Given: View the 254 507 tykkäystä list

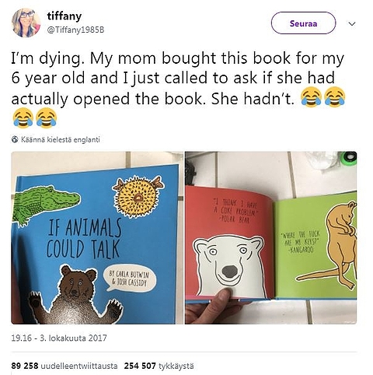Looking at the screenshot, I should [159, 366].
